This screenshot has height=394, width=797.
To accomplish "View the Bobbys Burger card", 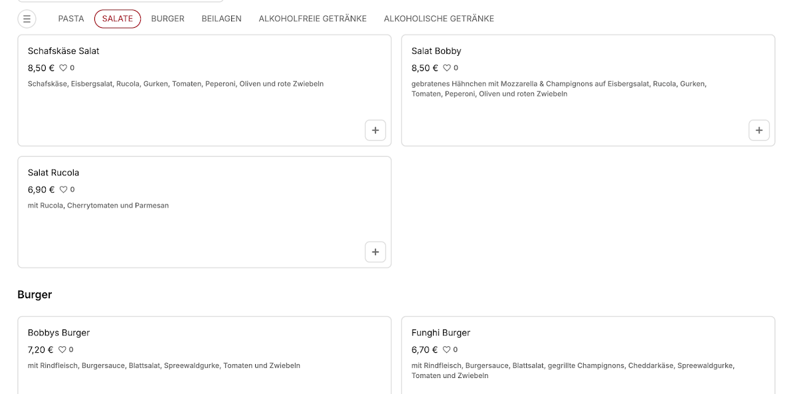I will [x=205, y=355].
